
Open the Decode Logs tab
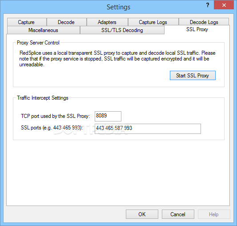(x=204, y=22)
